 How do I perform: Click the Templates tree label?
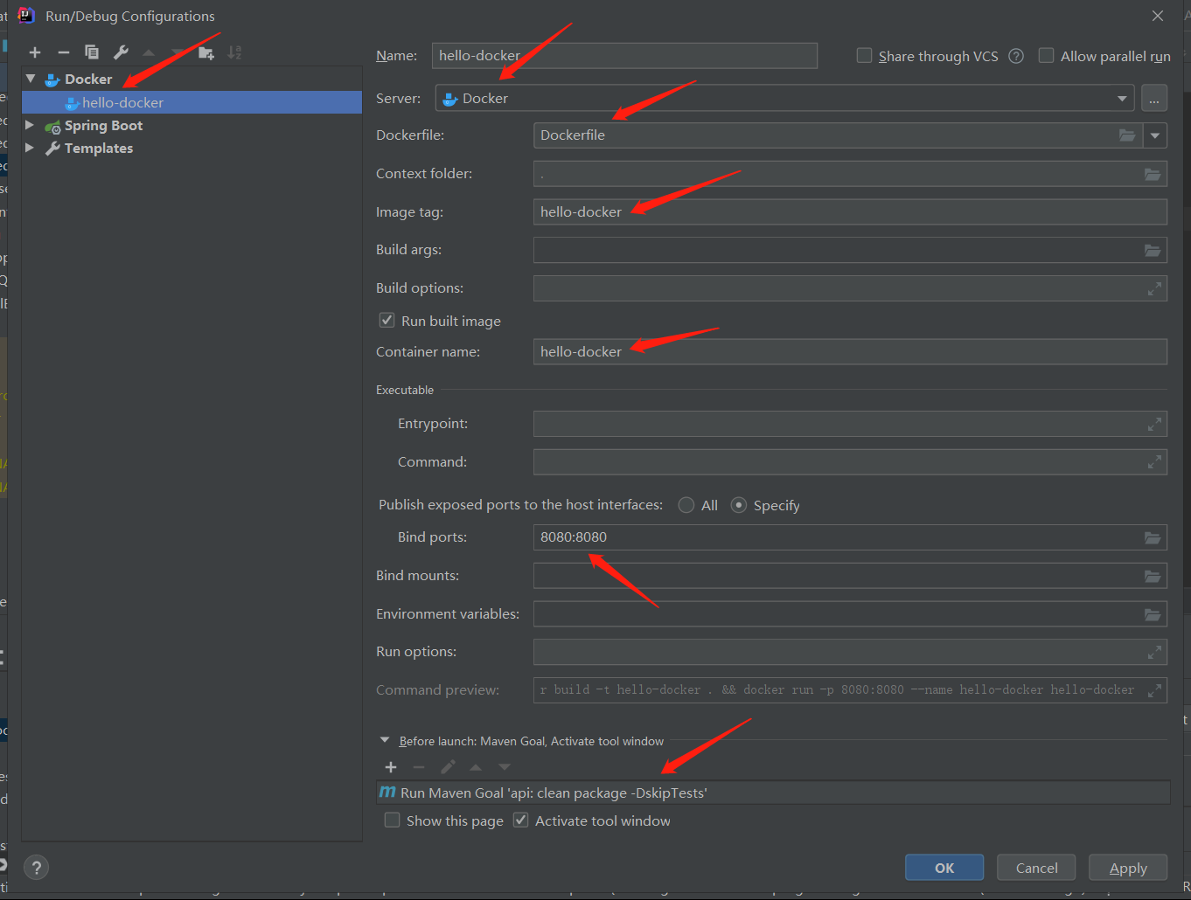tap(99, 148)
